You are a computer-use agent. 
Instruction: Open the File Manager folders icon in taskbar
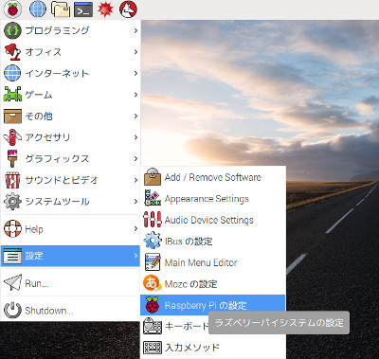pyautogui.click(x=61, y=9)
